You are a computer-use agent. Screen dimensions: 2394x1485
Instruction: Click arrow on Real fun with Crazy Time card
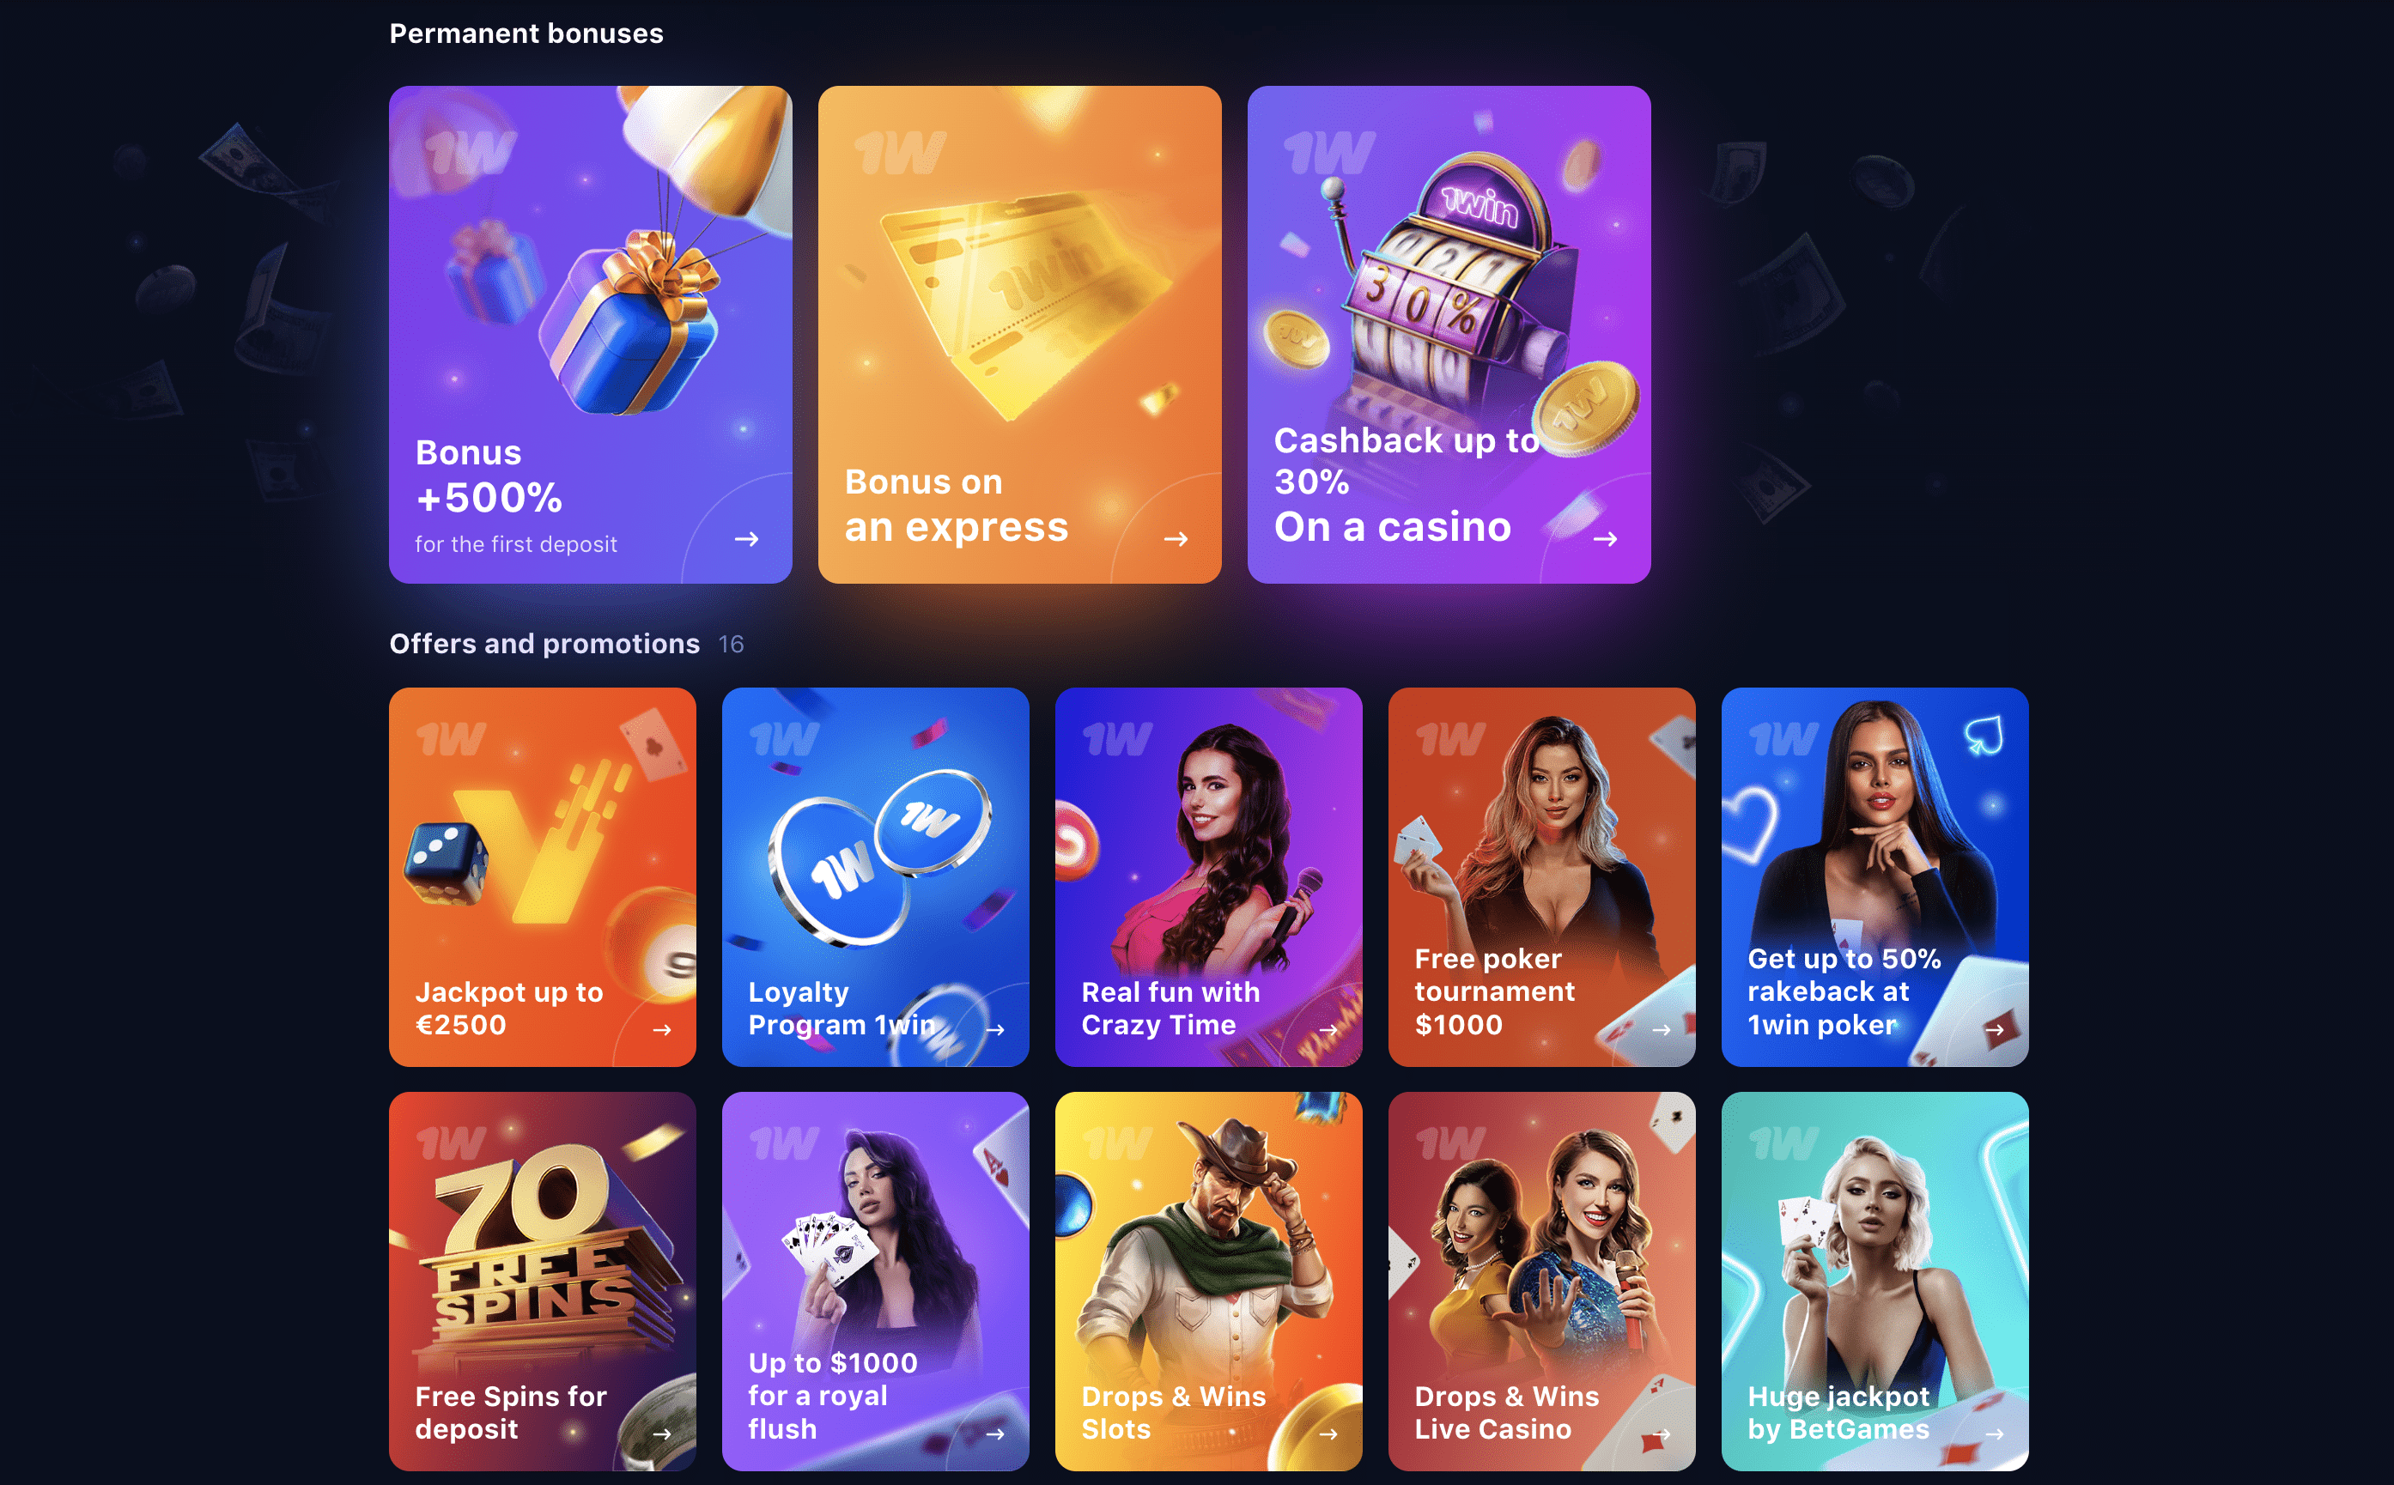1328,1029
